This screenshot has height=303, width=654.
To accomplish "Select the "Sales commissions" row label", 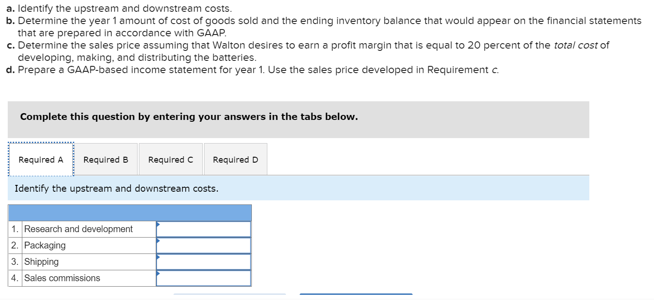I will 62,278.
